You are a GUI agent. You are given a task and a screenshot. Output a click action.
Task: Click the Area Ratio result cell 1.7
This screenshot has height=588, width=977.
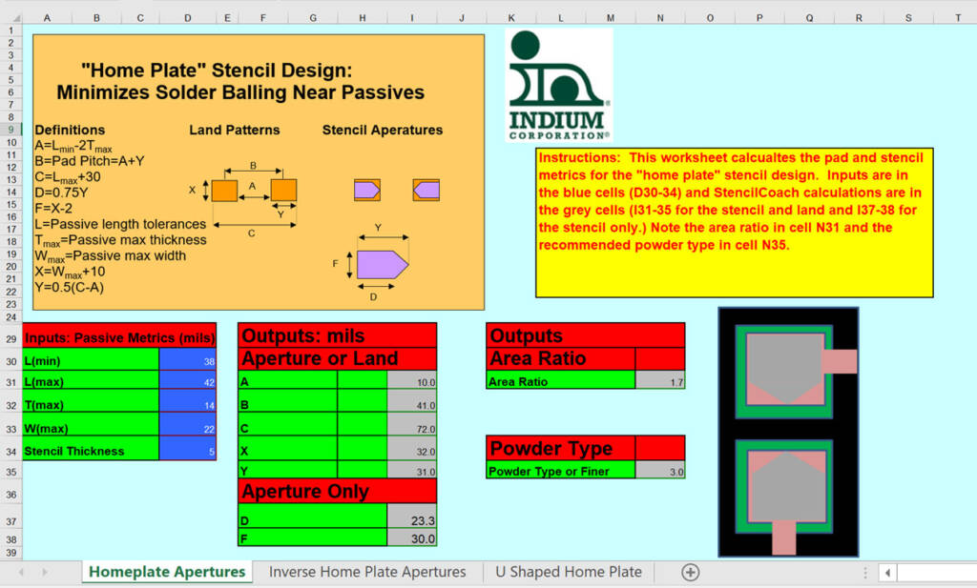click(660, 381)
